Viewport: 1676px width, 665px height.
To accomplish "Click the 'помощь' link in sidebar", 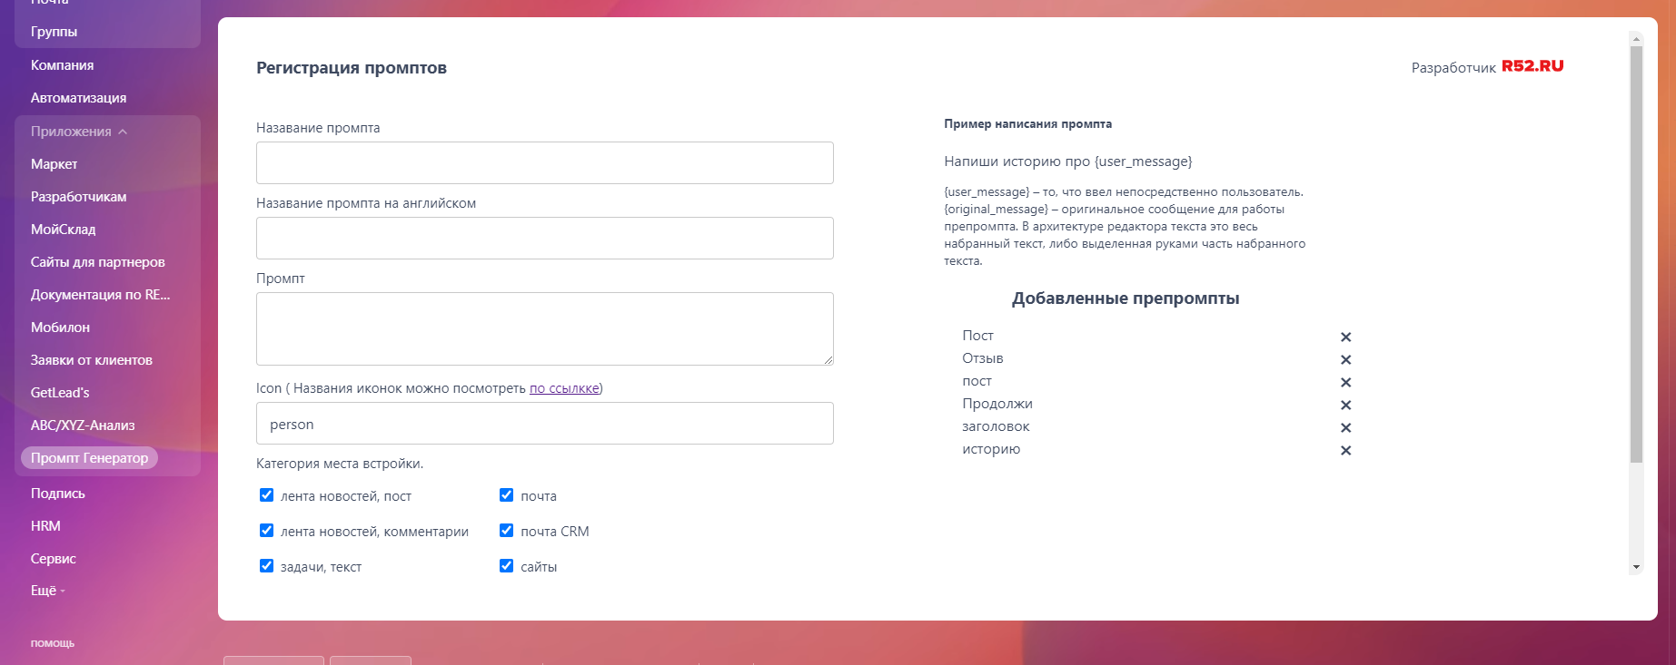I will pyautogui.click(x=53, y=643).
